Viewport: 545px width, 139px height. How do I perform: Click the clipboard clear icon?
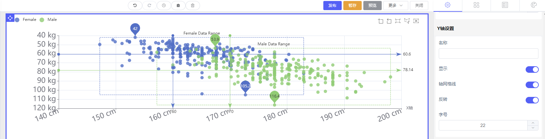(x=178, y=5)
